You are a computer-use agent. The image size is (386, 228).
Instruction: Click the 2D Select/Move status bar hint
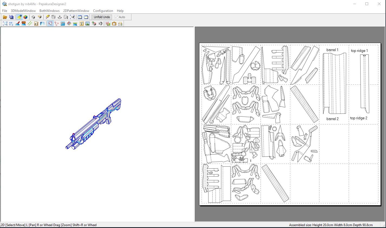click(49, 225)
